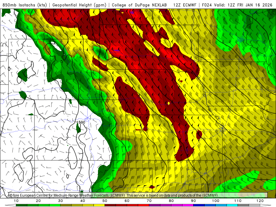Image resolution: width=276 pixels, height=207 pixels.
Task: Click the '60' value on the color scale
Action: (127, 201)
